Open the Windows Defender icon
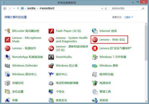 tap(7, 66)
